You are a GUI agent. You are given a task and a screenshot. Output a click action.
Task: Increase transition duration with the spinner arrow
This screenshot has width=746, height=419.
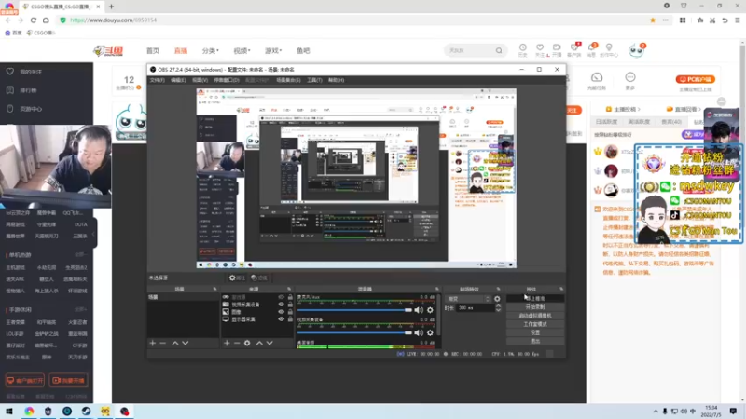[498, 306]
